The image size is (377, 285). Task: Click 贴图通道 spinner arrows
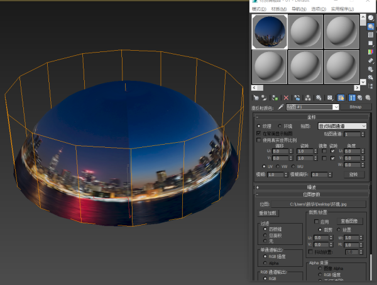pos(363,134)
